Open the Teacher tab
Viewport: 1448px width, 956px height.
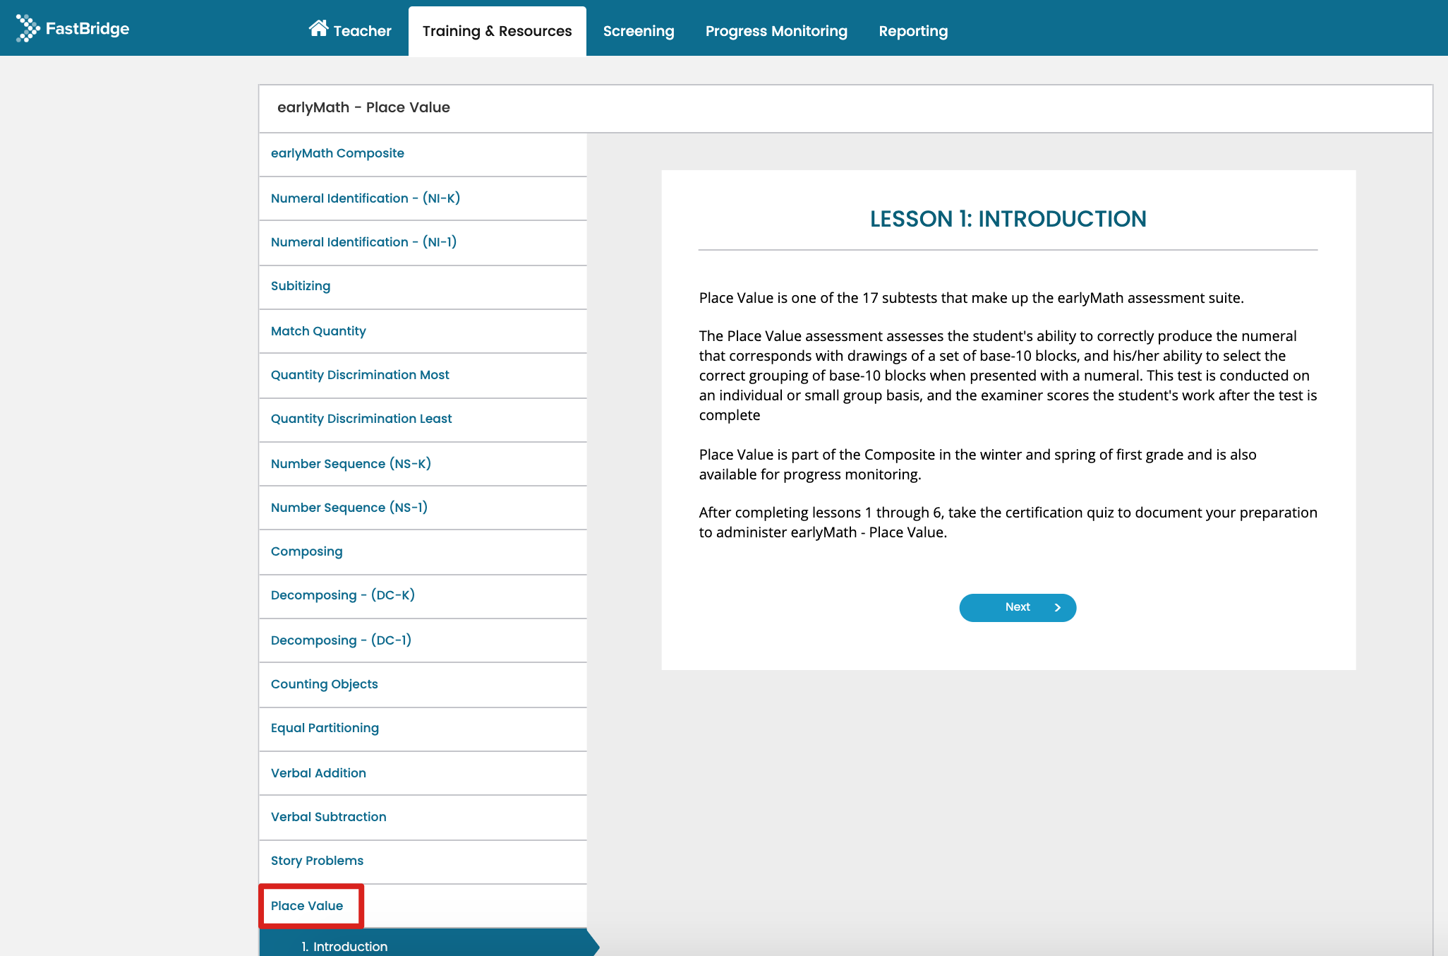350,30
